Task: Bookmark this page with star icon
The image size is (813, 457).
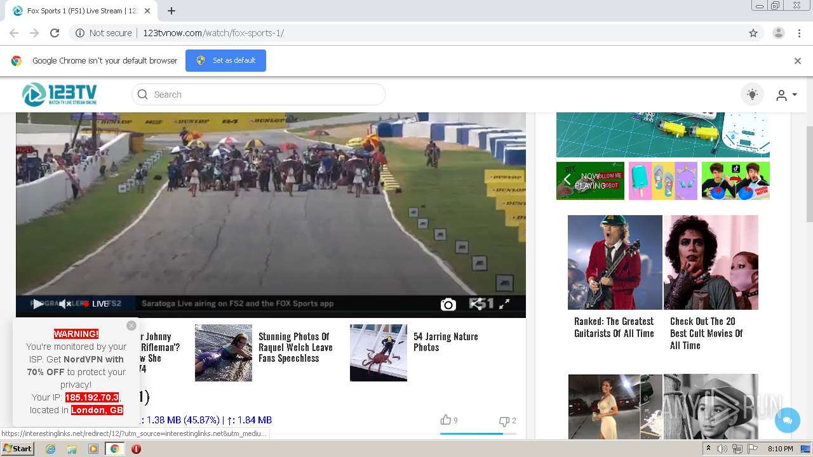Action: coord(753,33)
